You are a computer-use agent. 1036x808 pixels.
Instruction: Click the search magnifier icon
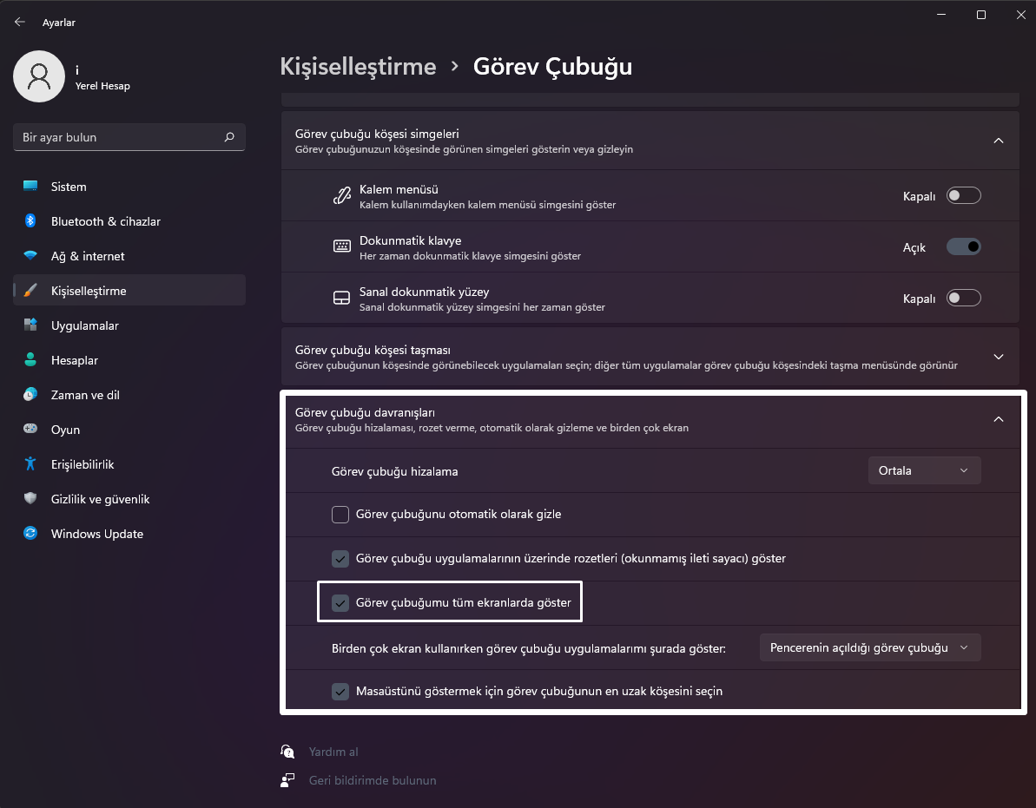[229, 137]
